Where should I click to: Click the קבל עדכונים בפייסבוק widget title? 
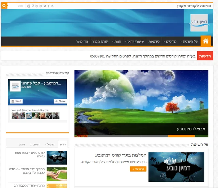(57, 73)
